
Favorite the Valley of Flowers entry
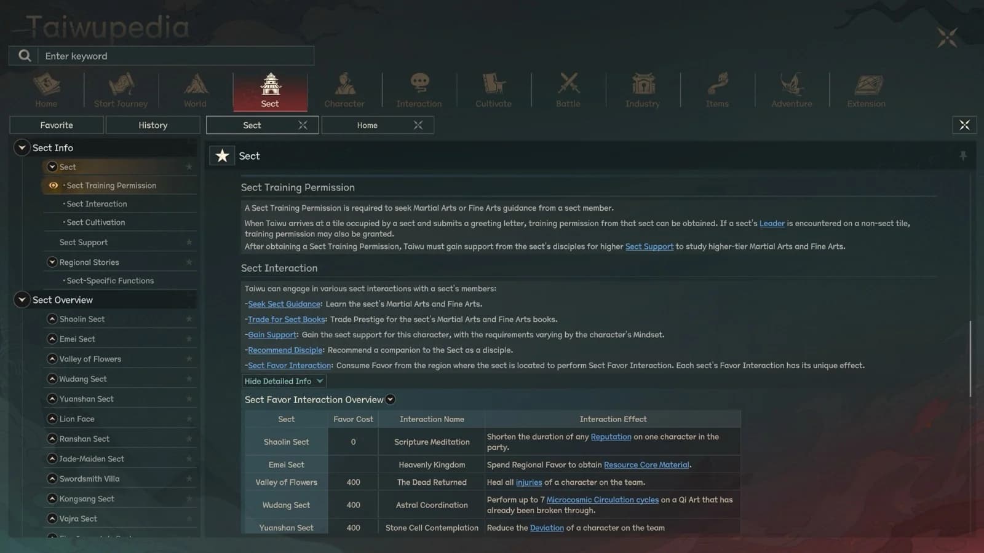[189, 359]
